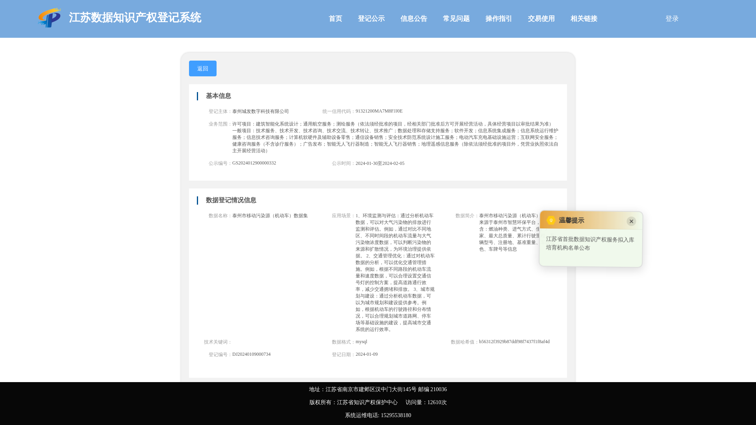Click the footer copyright 江苏省知识产权保护中心
This screenshot has height=425, width=756.
pos(367,403)
